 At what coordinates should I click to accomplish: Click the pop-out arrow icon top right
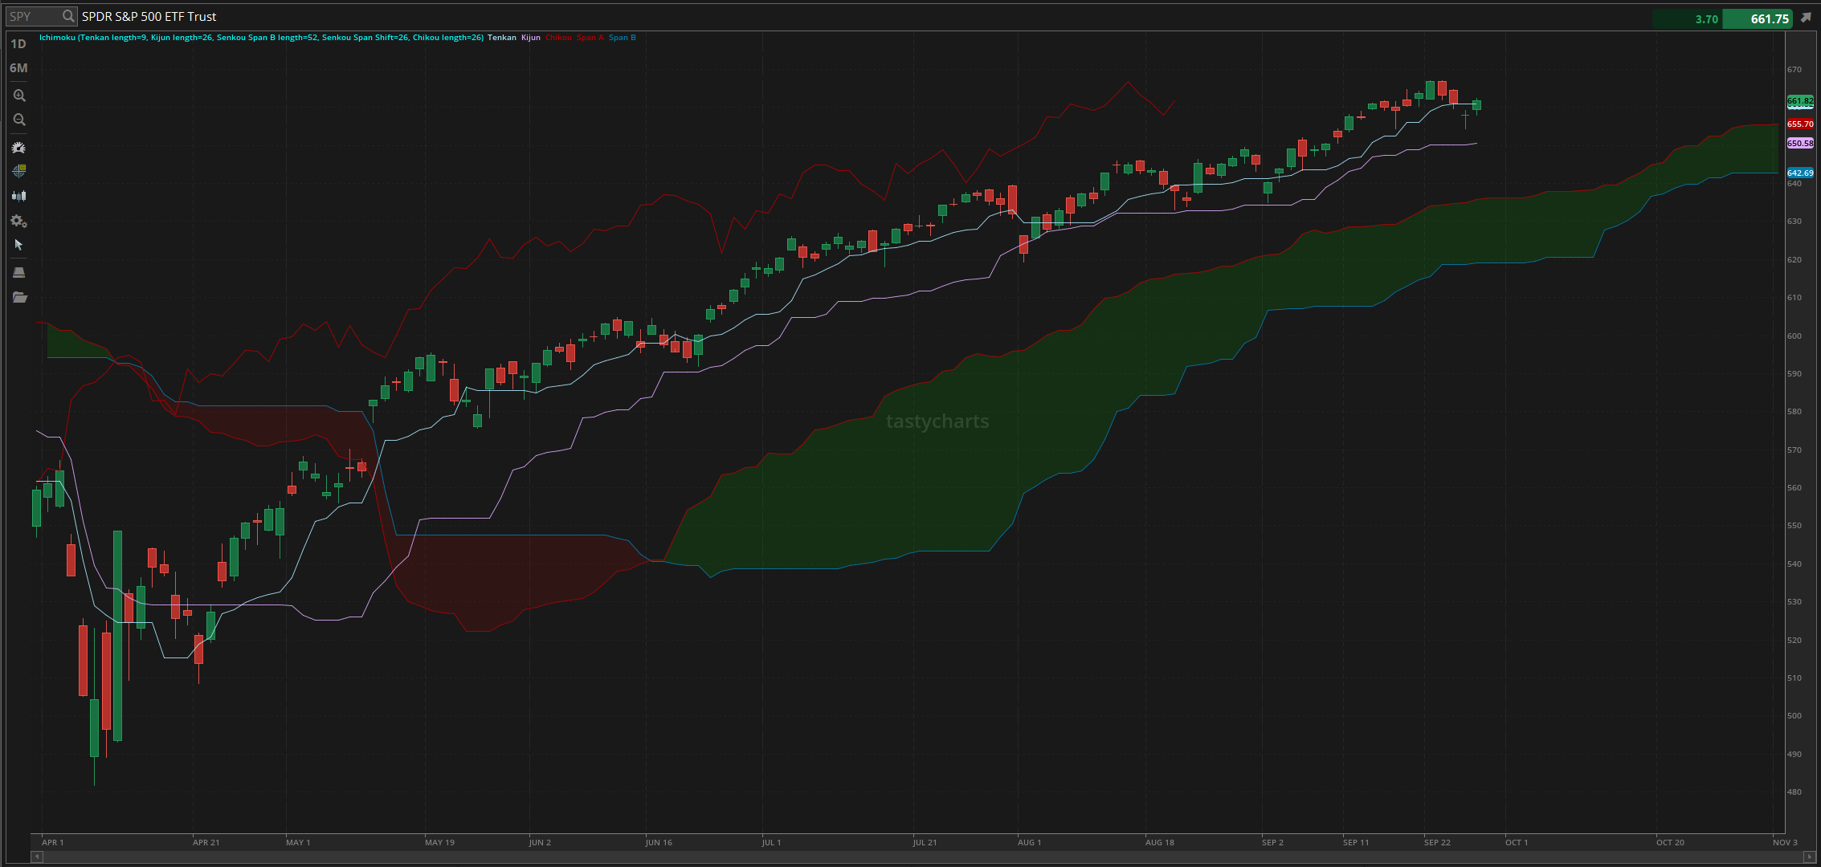(1806, 18)
